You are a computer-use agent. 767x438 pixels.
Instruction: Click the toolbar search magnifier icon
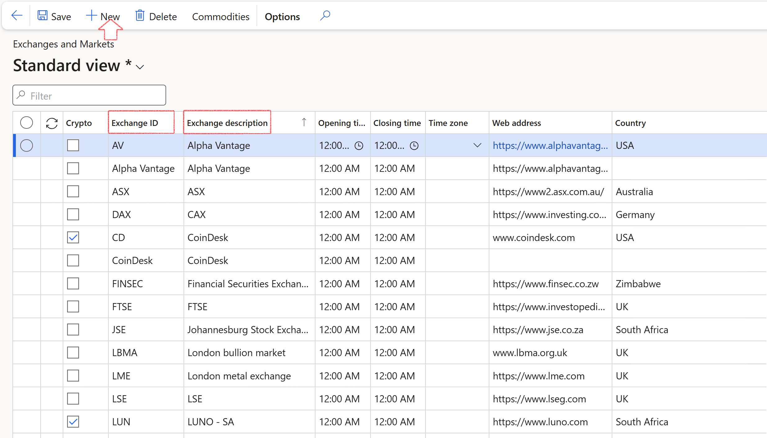(x=325, y=16)
